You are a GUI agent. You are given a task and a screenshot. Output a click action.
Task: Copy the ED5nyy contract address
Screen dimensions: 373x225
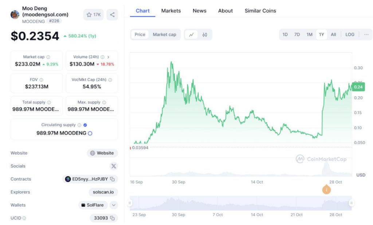coord(113,179)
